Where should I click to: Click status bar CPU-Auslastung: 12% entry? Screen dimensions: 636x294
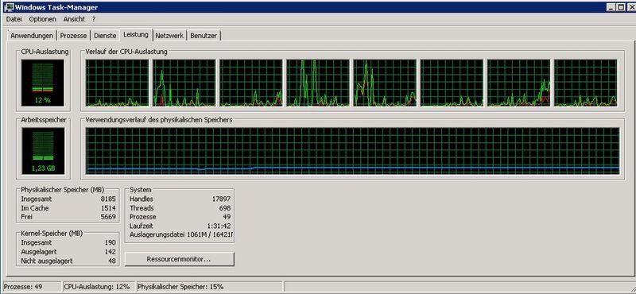(99, 286)
